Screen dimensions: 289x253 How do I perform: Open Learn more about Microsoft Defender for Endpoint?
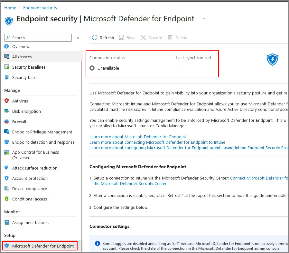137,137
